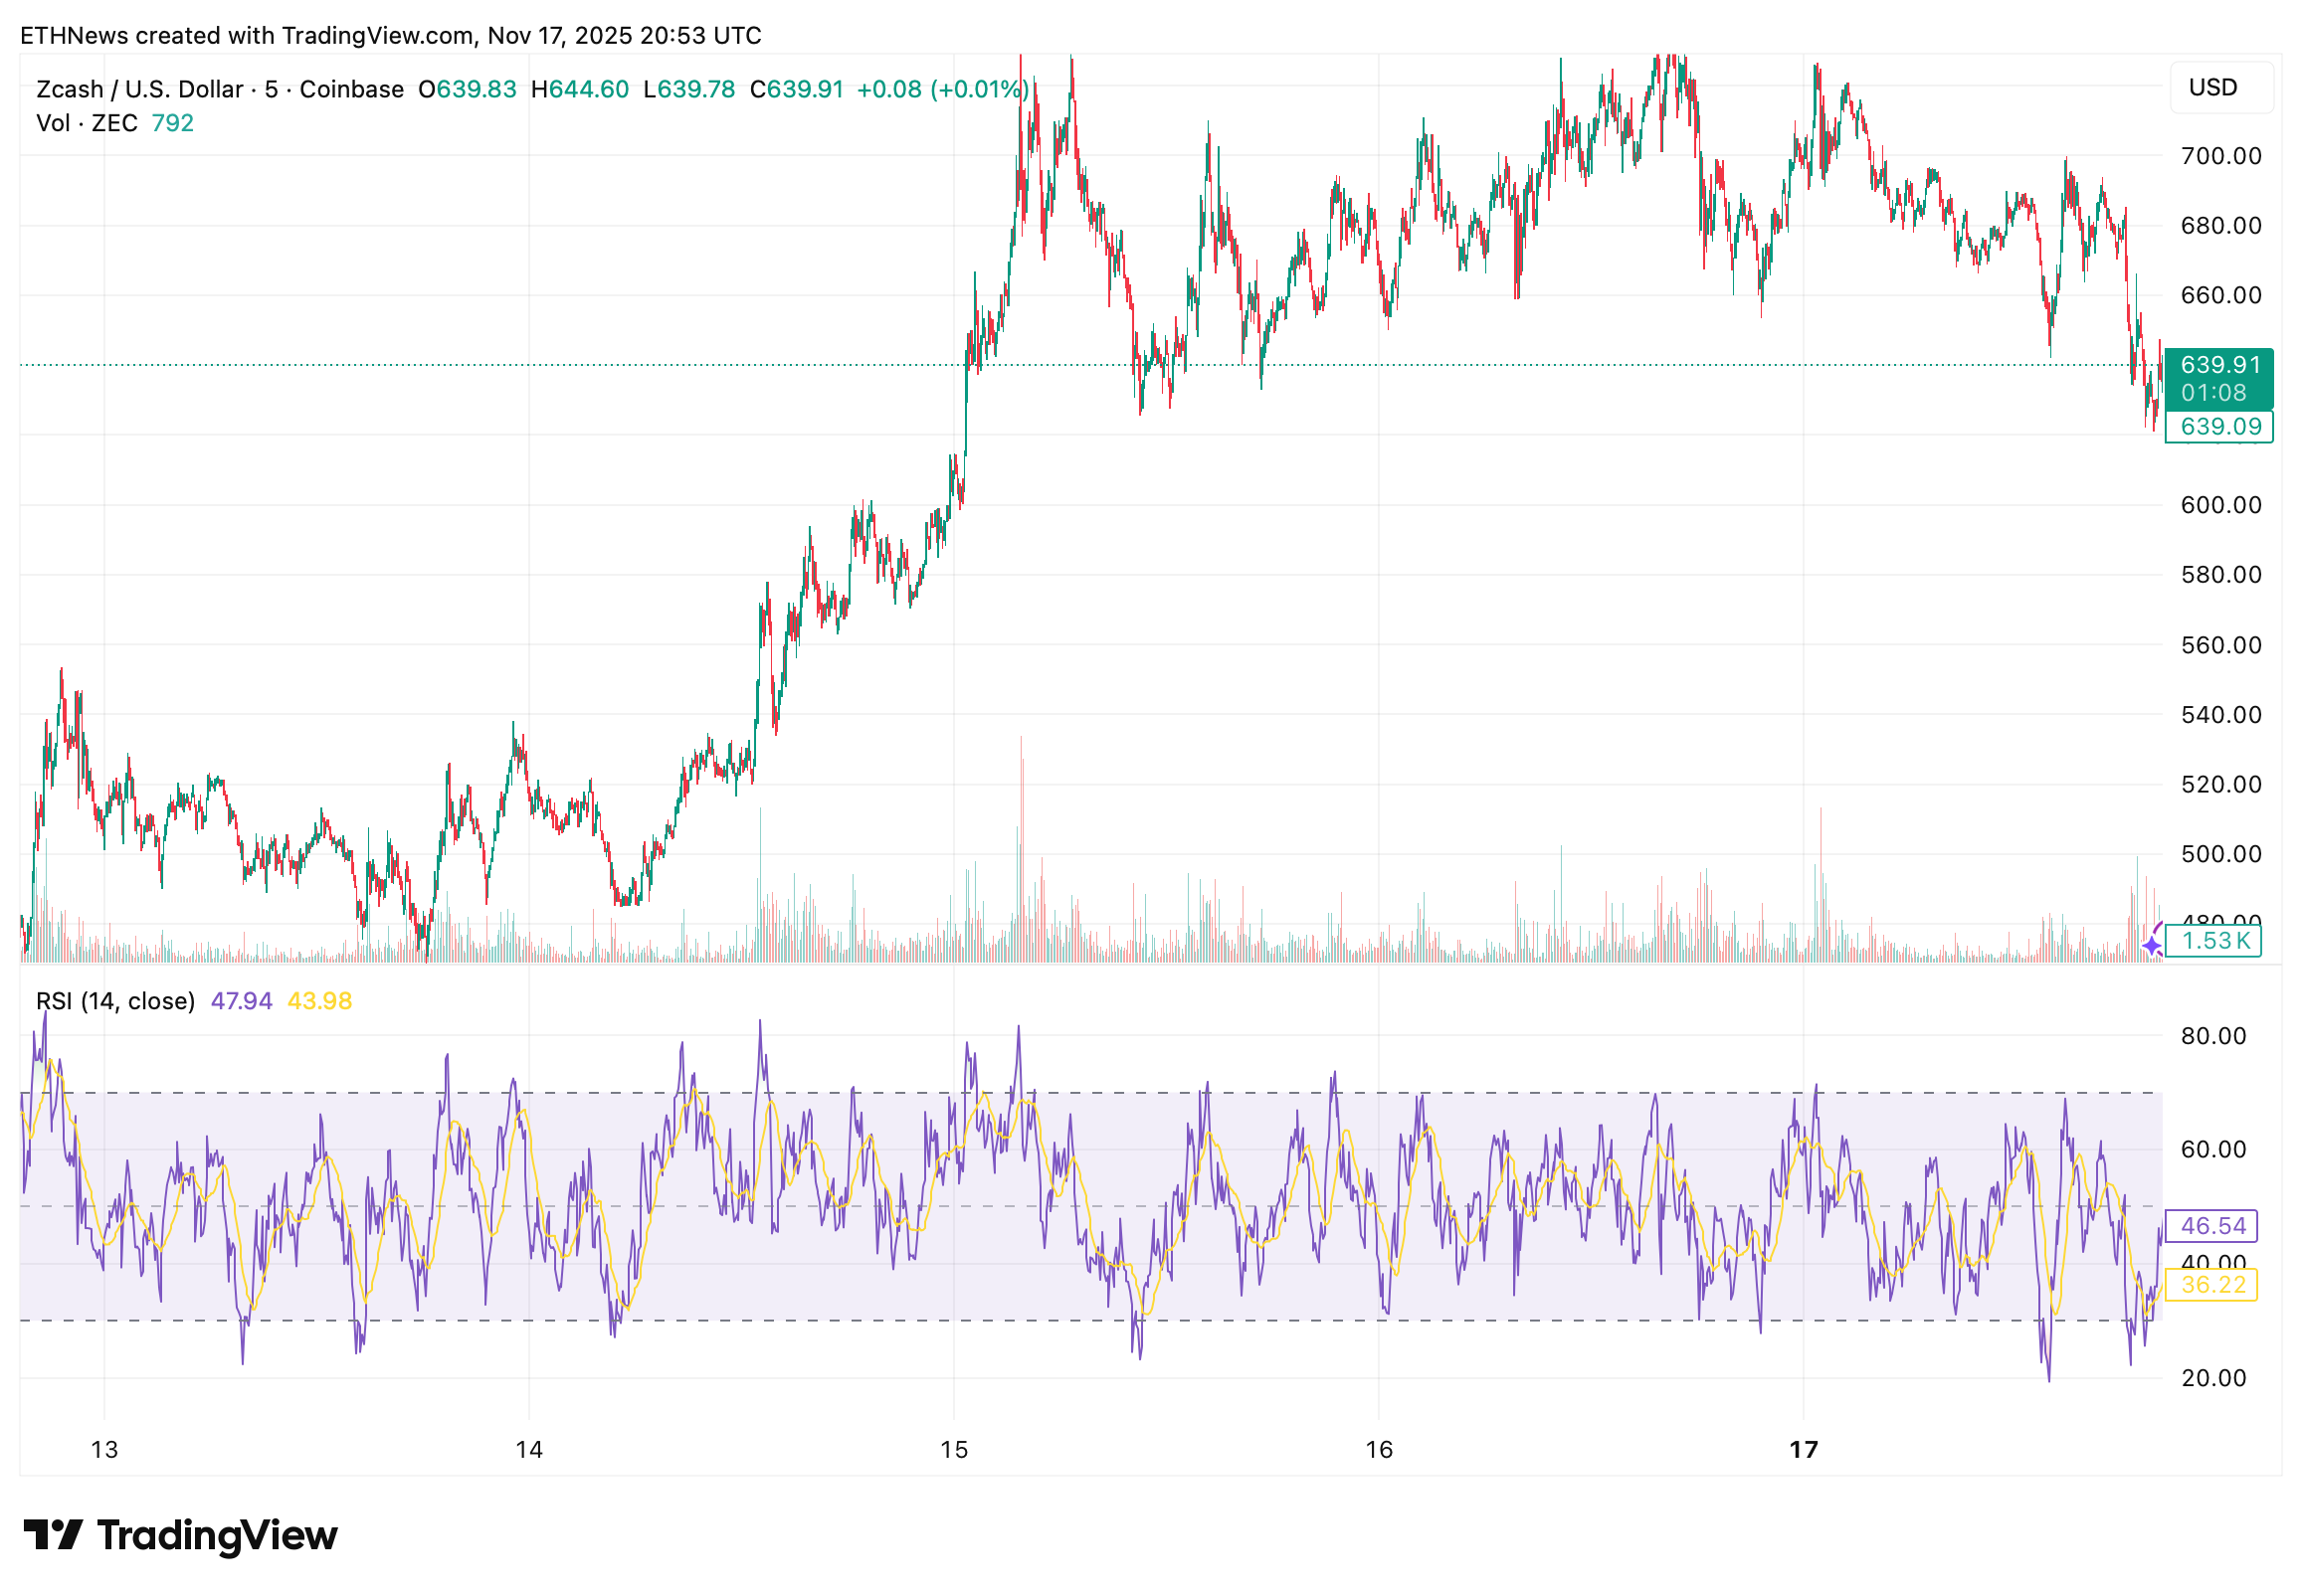Select date label 15 on time axis
Image resolution: width=2302 pixels, height=1595 pixels.
[x=954, y=1449]
